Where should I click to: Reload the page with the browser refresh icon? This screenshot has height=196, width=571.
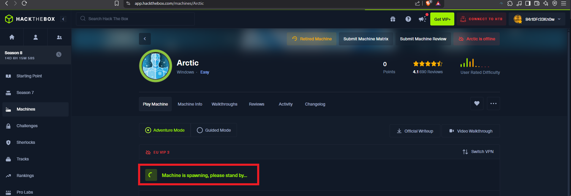click(x=24, y=3)
